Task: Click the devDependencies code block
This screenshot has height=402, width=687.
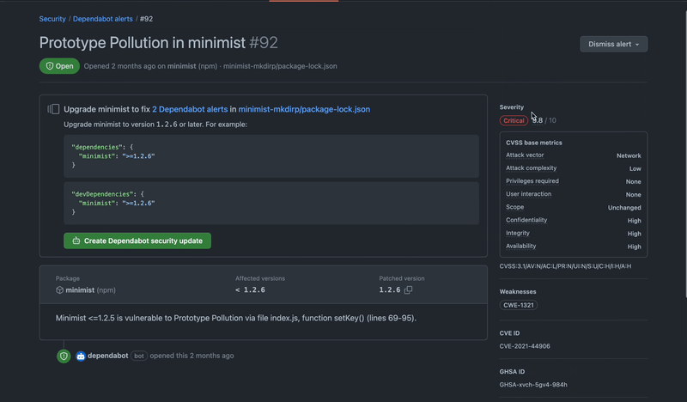Action: [x=271, y=203]
